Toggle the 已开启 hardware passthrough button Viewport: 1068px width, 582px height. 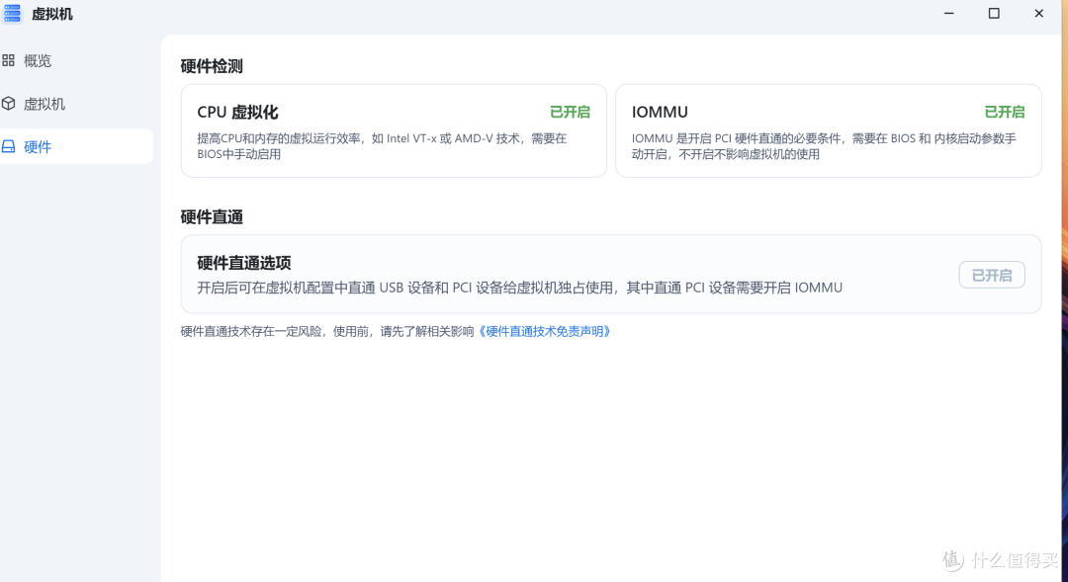pyautogui.click(x=992, y=275)
